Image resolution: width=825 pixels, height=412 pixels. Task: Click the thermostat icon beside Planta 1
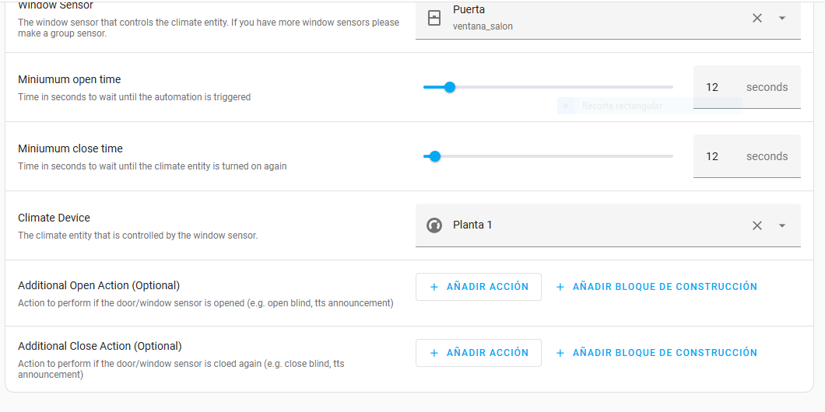(x=434, y=225)
